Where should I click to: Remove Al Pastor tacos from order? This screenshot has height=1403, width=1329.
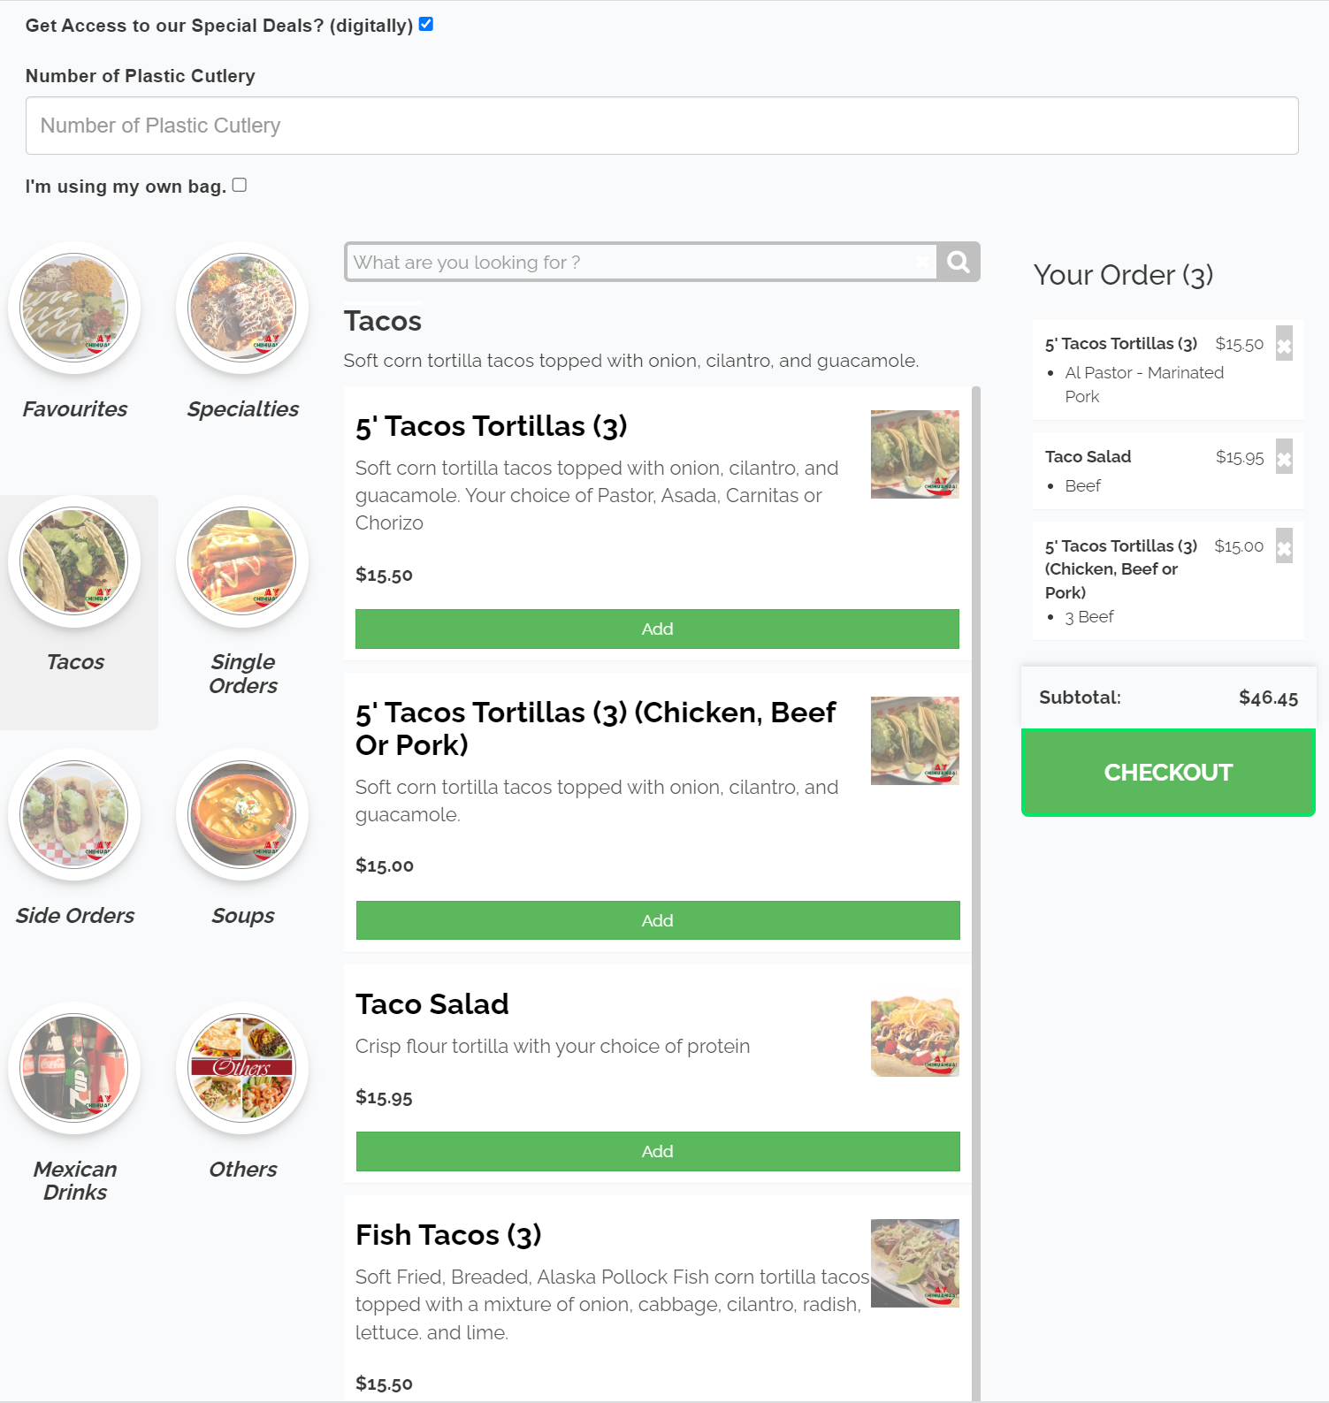1284,344
